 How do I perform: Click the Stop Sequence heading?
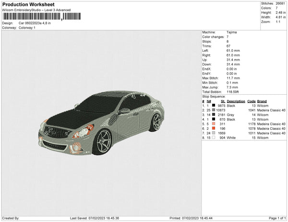click(216, 96)
